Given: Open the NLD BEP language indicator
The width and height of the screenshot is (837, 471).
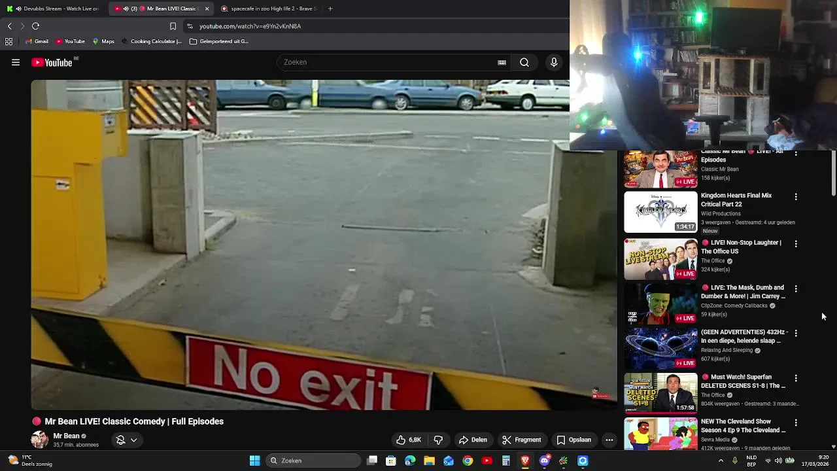Looking at the screenshot, I should pos(751,461).
